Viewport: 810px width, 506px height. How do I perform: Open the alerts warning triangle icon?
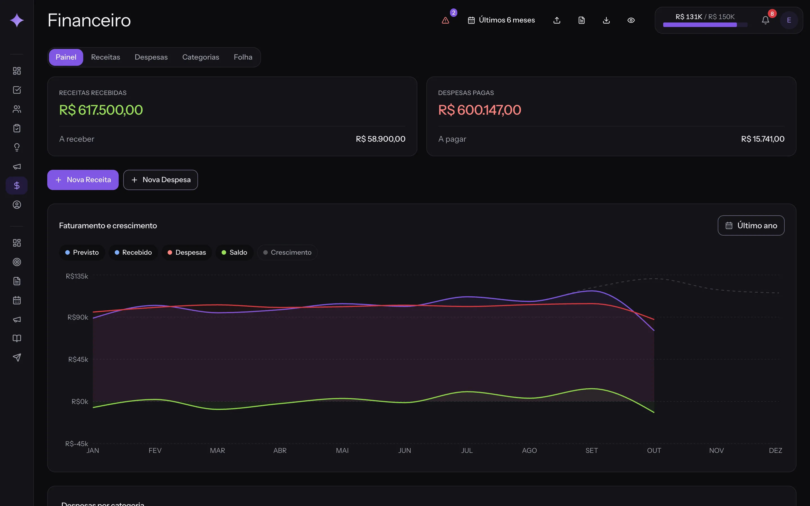pos(445,21)
